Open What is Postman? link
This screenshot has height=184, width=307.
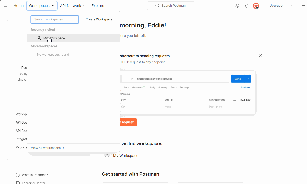(x=35, y=175)
